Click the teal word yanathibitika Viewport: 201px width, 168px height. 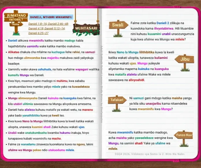click(x=31, y=116)
